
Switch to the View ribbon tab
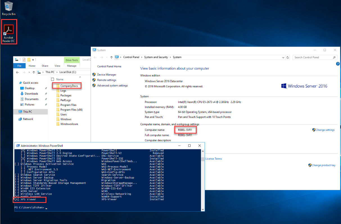[57, 66]
